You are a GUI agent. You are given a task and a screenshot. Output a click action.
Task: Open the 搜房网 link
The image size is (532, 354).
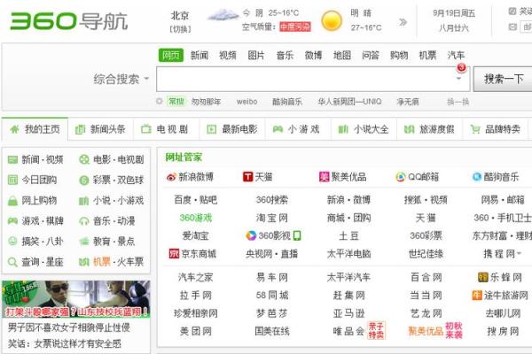click(503, 331)
